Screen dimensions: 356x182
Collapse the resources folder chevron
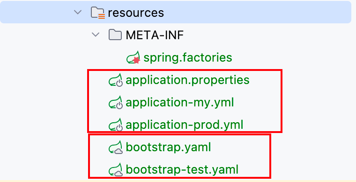78,12
